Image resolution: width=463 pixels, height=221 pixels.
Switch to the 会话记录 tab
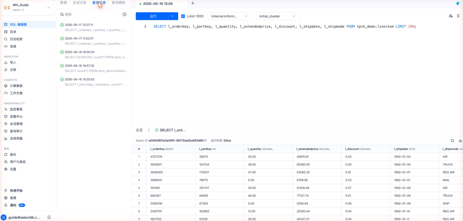point(79,3)
